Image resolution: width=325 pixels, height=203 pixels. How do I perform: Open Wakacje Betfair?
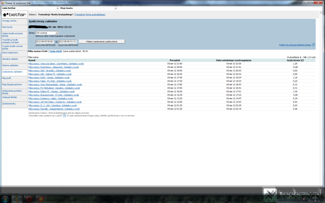coord(10,97)
